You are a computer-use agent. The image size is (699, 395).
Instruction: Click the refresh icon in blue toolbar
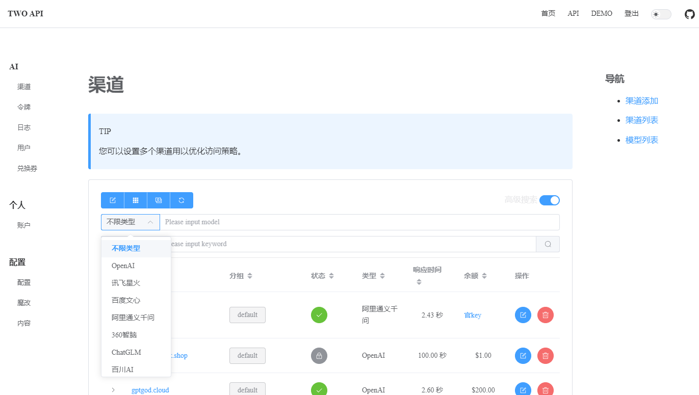(182, 200)
